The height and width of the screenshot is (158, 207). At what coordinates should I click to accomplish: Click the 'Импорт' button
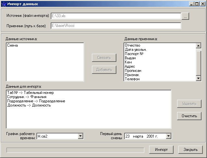[x=161, y=150]
